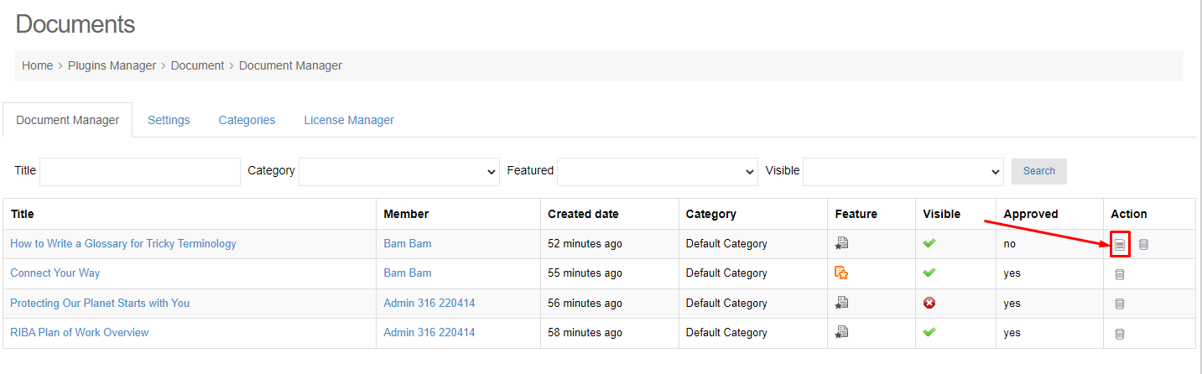Feature the Glossary for Tricky Terminology document
1202x374 pixels.
click(841, 243)
